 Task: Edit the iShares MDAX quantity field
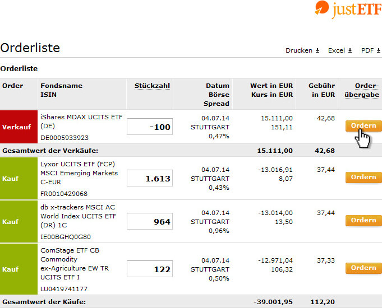tap(149, 127)
